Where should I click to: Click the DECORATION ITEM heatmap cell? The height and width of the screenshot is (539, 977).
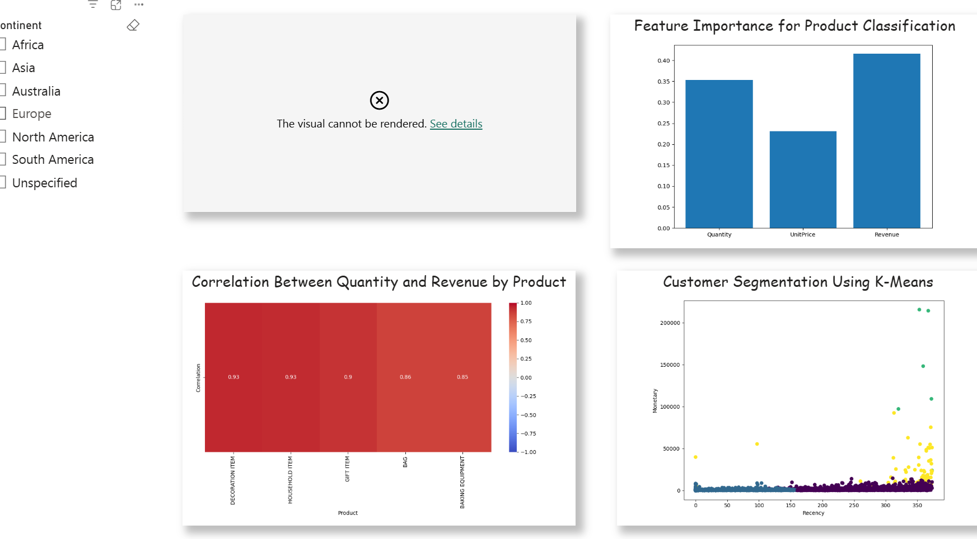tap(233, 377)
